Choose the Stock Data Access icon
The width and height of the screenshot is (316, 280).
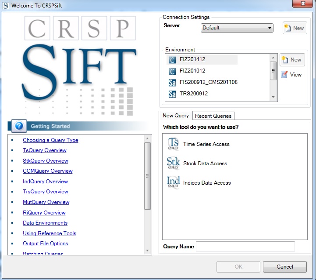[x=174, y=164]
